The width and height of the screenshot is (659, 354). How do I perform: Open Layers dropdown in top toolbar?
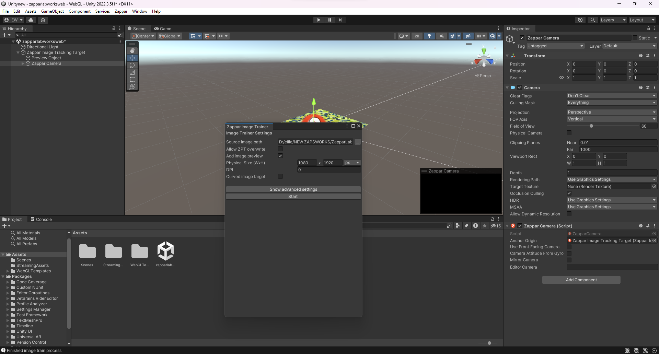tap(613, 20)
